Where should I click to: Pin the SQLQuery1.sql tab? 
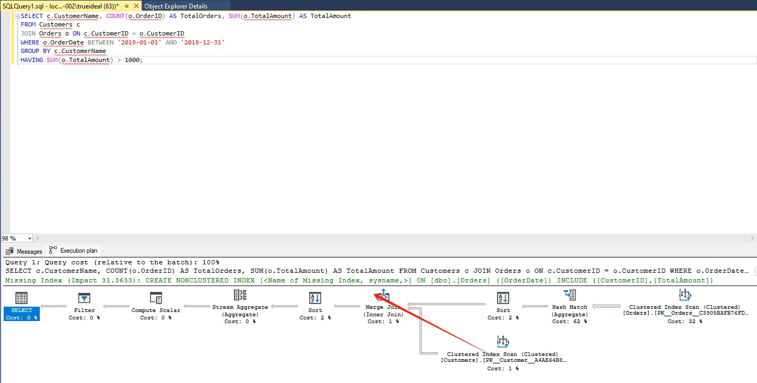126,6
